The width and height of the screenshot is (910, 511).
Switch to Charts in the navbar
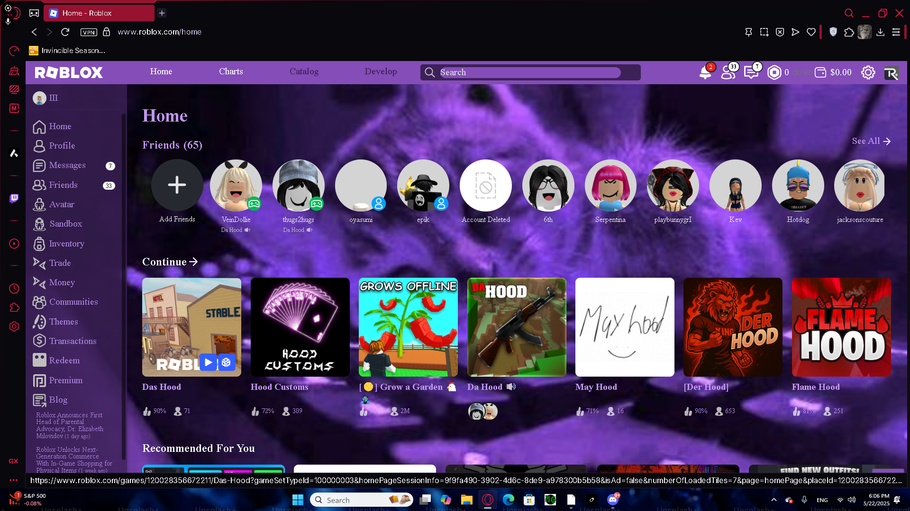pyautogui.click(x=231, y=71)
